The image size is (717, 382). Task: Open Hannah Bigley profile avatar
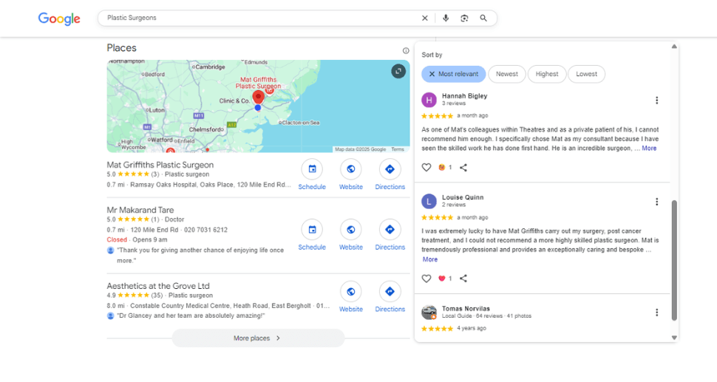(x=429, y=100)
